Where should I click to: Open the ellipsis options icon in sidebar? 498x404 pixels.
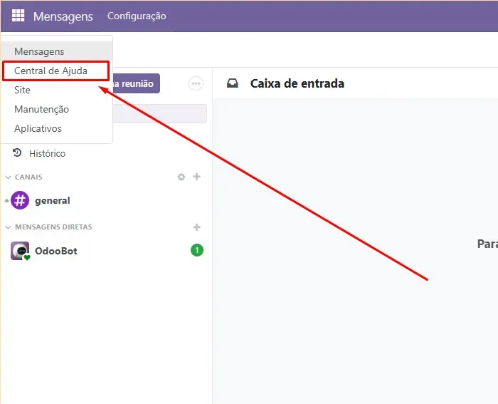tap(196, 83)
